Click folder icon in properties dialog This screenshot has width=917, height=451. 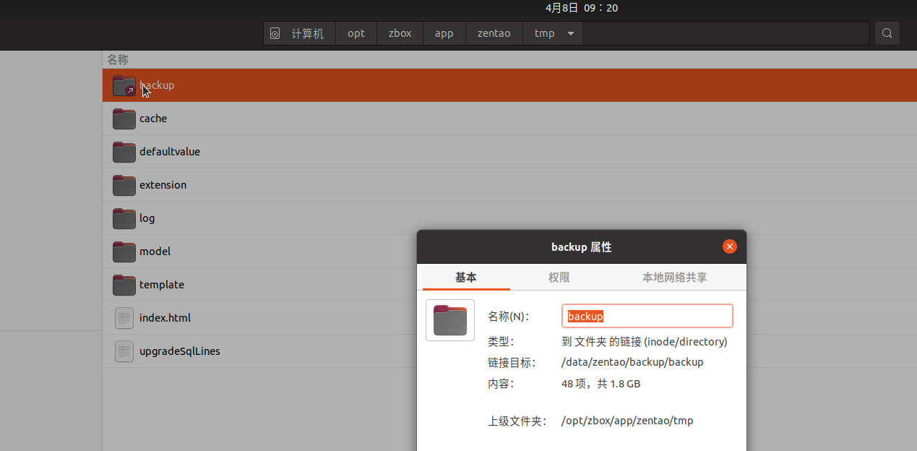[450, 320]
